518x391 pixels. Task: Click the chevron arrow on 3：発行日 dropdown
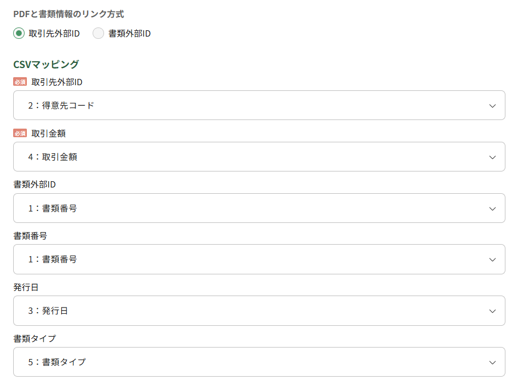(x=492, y=311)
